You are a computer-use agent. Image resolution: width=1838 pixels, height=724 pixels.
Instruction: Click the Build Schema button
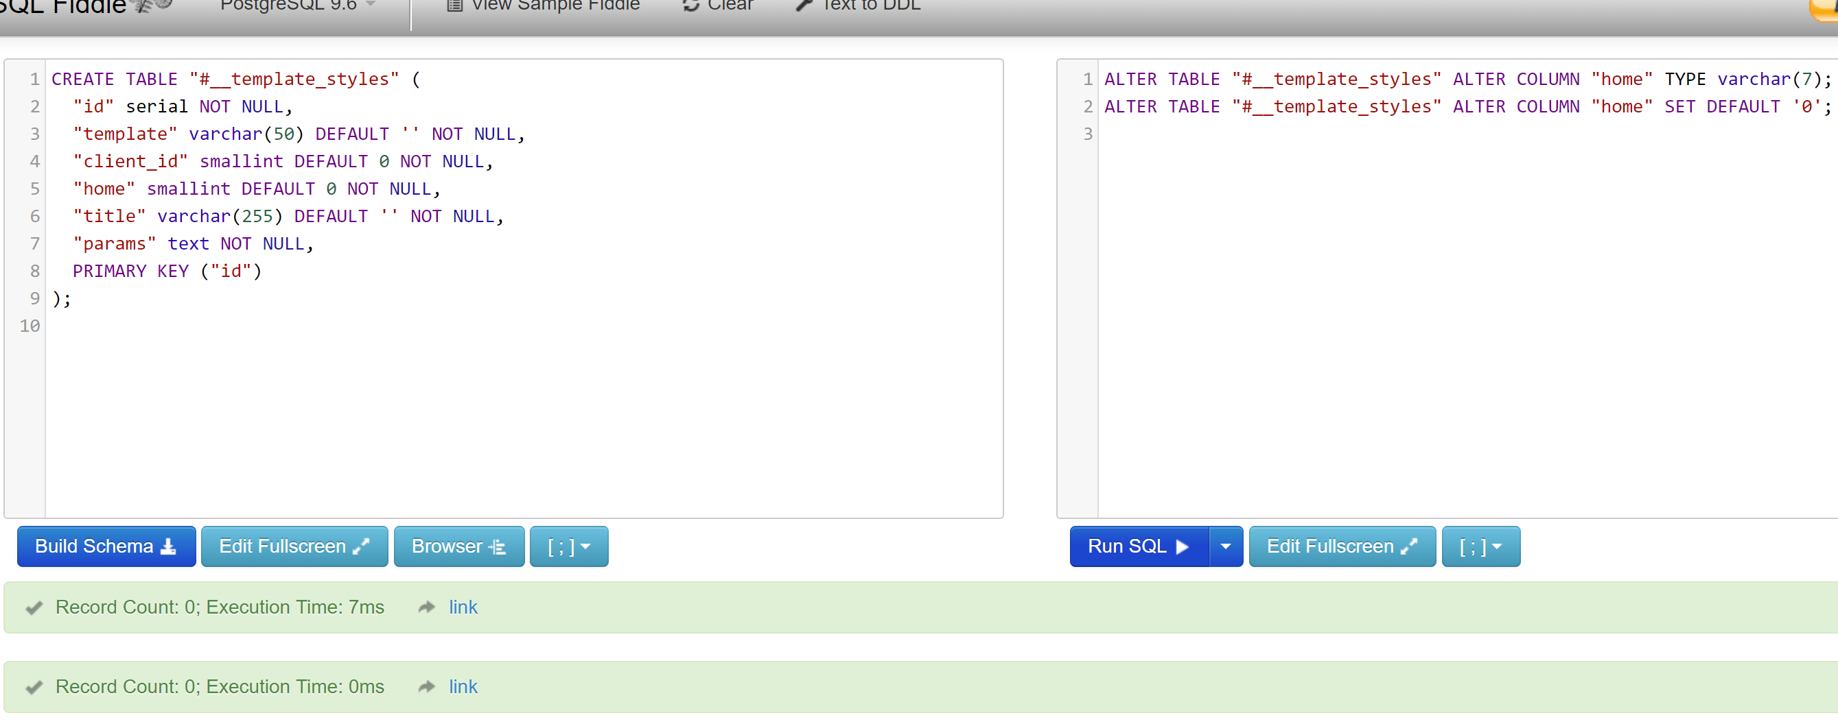coord(106,546)
